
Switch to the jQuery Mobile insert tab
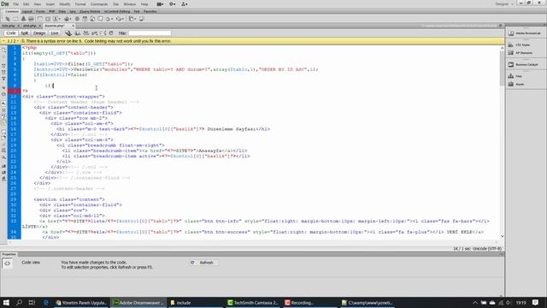pos(90,11)
